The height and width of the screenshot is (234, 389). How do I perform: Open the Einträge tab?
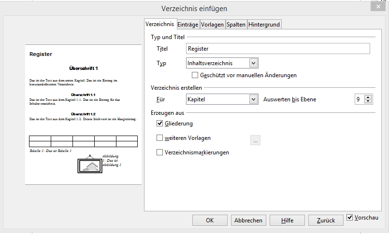click(x=188, y=25)
